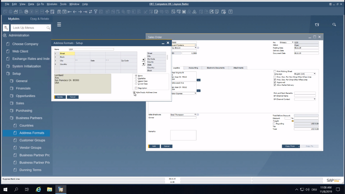The height and width of the screenshot is (194, 345).
Task: Click the magnifier search icon in the top bar
Action: 334,25
